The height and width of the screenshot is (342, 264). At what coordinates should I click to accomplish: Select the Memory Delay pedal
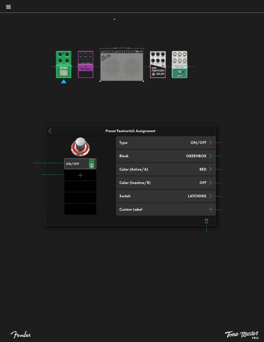point(158,65)
